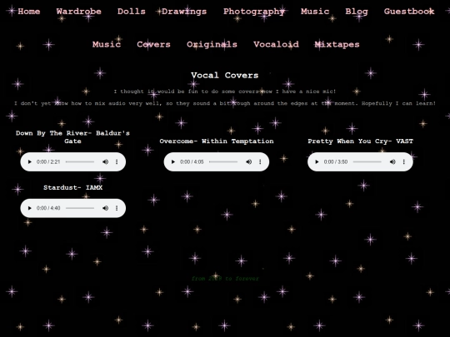This screenshot has height=337, width=450.
Task: Click the sentence about having a nice mic
Action: 225,92
